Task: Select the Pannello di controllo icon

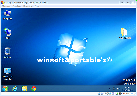Action: point(7,74)
